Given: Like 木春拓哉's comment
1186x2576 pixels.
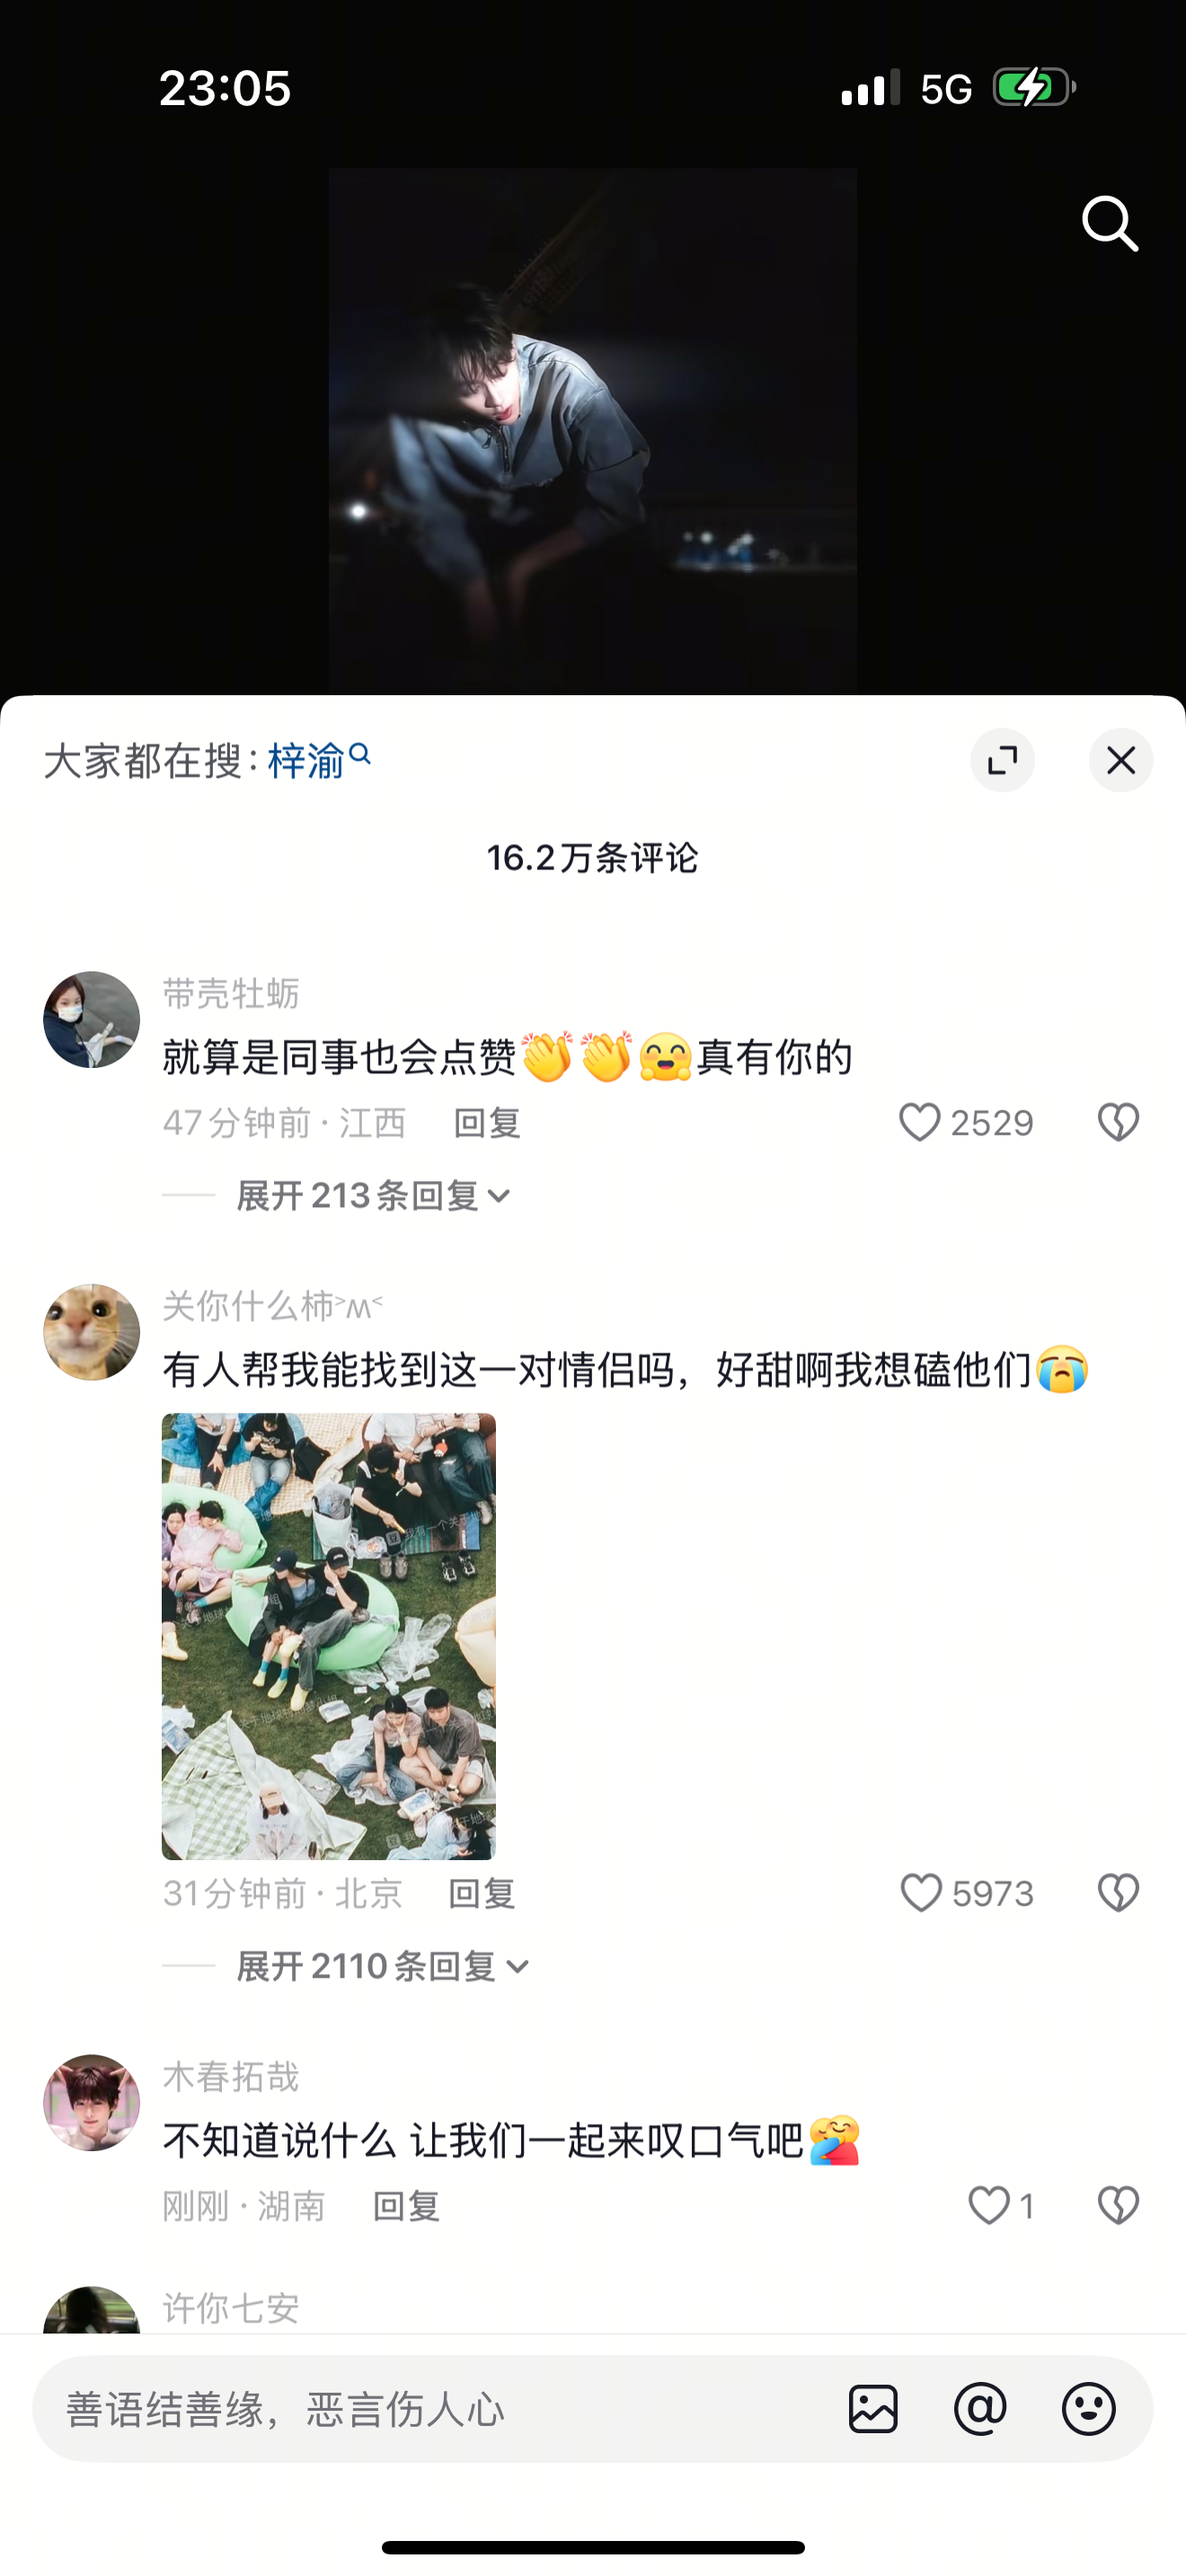Looking at the screenshot, I should point(989,2205).
